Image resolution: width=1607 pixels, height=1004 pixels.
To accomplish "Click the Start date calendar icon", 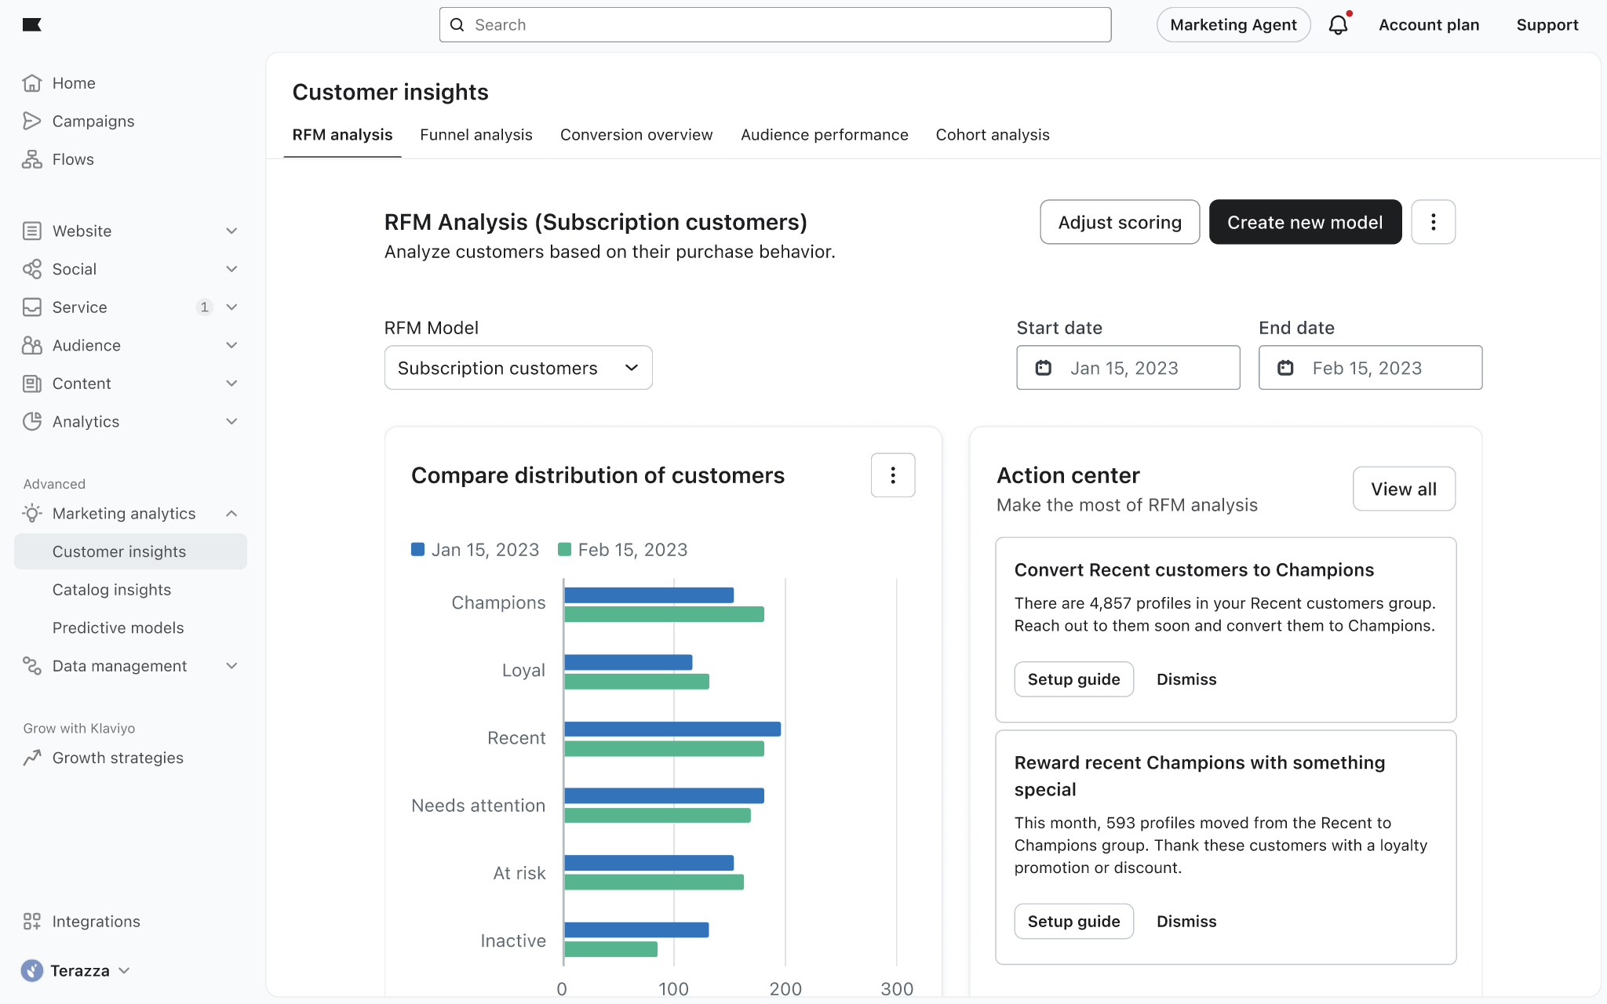I will coord(1044,368).
